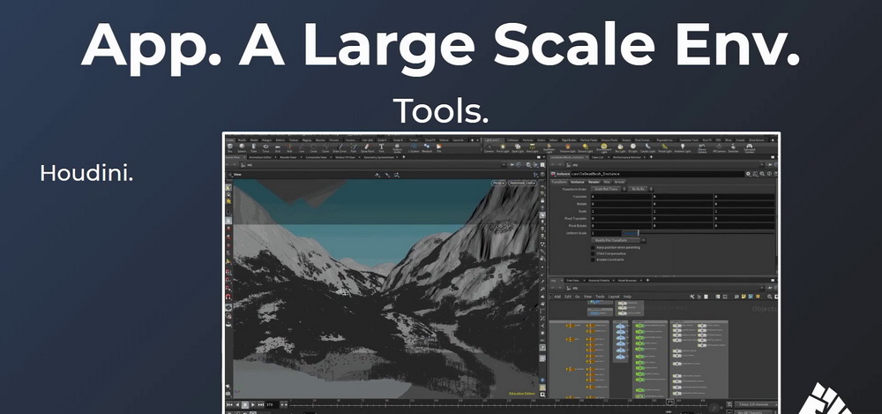Click the timeline play forward button
Image resolution: width=882 pixels, height=414 pixels.
coord(252,404)
